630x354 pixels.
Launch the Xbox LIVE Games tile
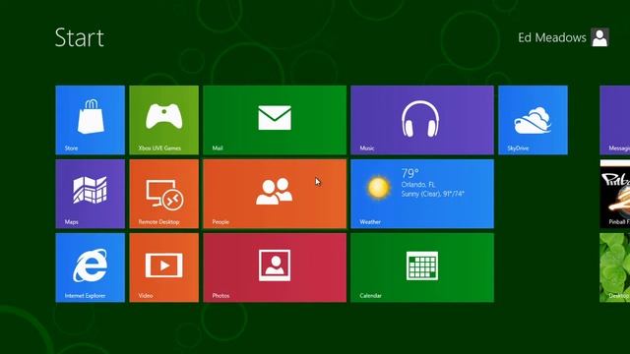pos(164,120)
